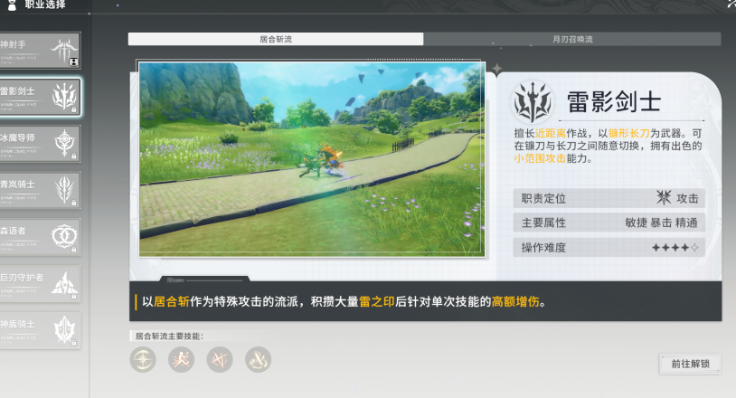The width and height of the screenshot is (736, 398).
Task: Switch to the 月刃召唤流 tab
Action: point(572,39)
